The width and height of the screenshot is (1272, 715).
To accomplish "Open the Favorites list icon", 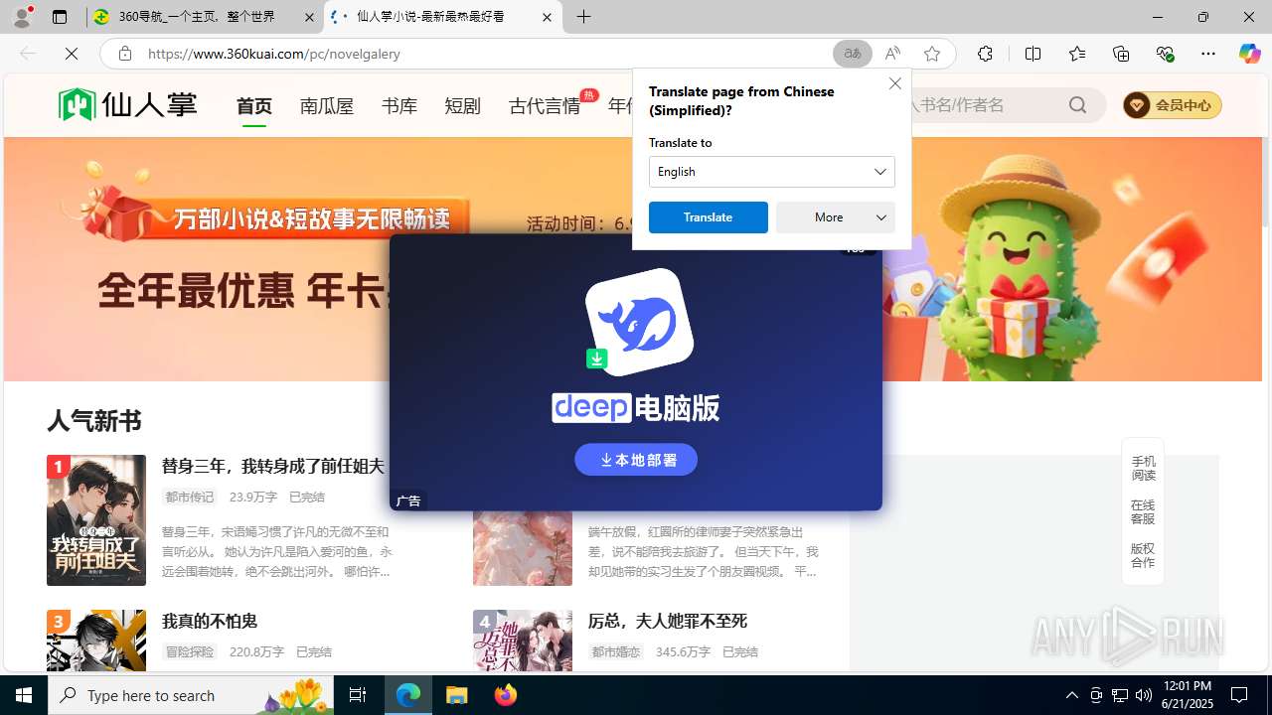I will (1077, 54).
